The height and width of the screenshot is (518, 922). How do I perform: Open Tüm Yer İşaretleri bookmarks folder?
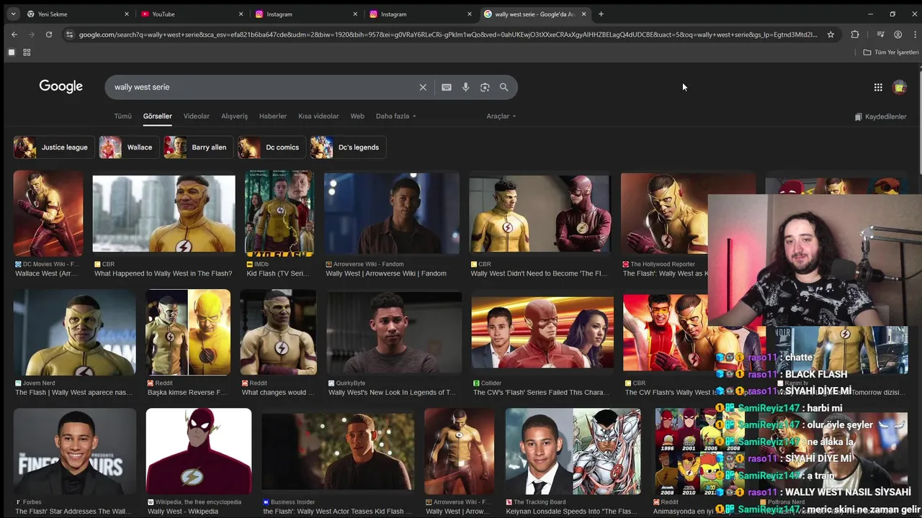pos(891,53)
